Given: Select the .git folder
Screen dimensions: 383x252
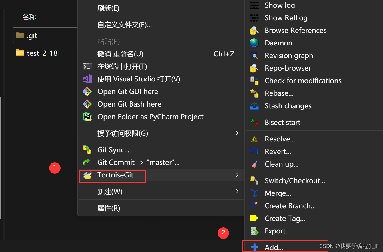Looking at the screenshot, I should (45, 35).
